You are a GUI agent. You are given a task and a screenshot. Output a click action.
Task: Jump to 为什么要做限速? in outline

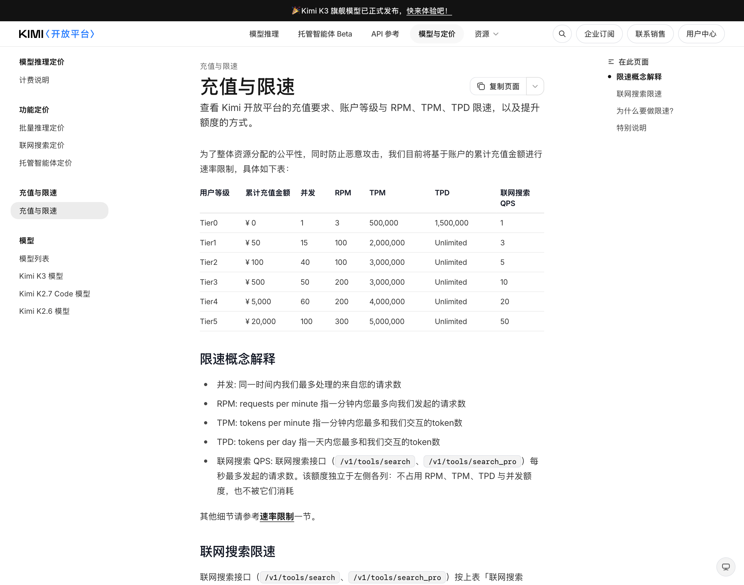coord(645,111)
